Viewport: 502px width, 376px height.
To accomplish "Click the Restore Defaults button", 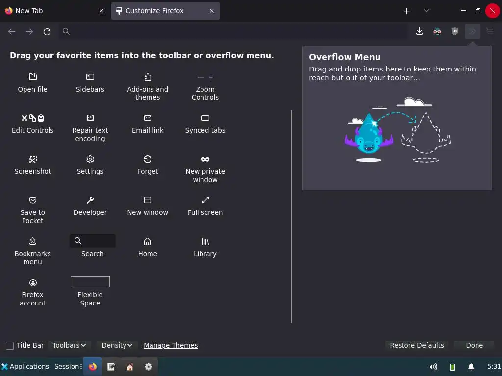I will [x=417, y=345].
